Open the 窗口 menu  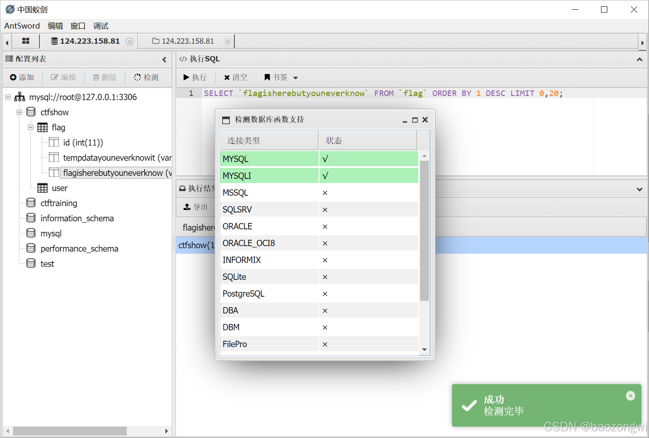pos(78,26)
